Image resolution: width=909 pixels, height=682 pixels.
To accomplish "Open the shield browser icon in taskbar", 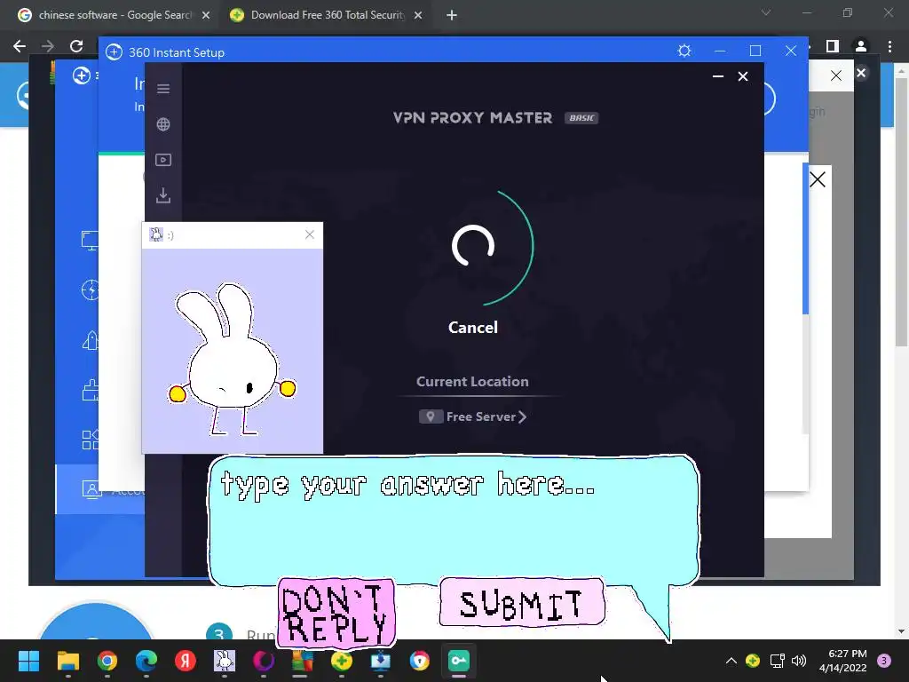I will [x=420, y=661].
